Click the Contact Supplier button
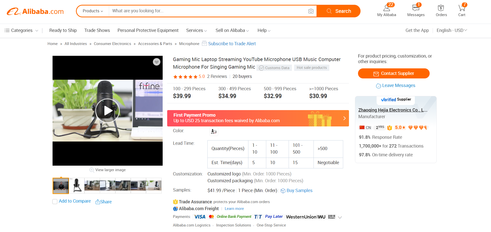Screen dimensions: 491x232 [x=394, y=73]
